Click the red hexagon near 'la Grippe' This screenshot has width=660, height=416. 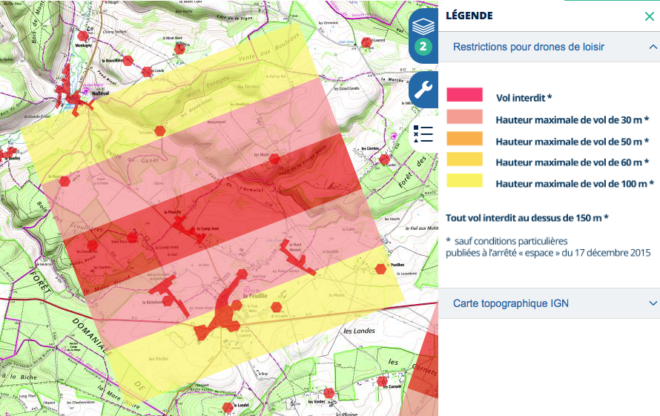tap(159, 131)
